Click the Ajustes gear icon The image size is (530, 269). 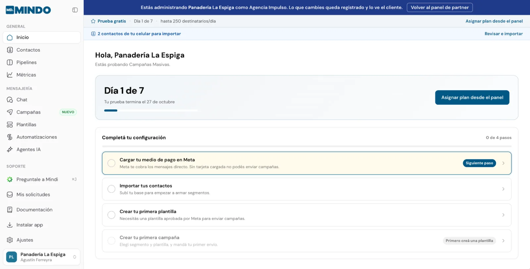pos(10,240)
